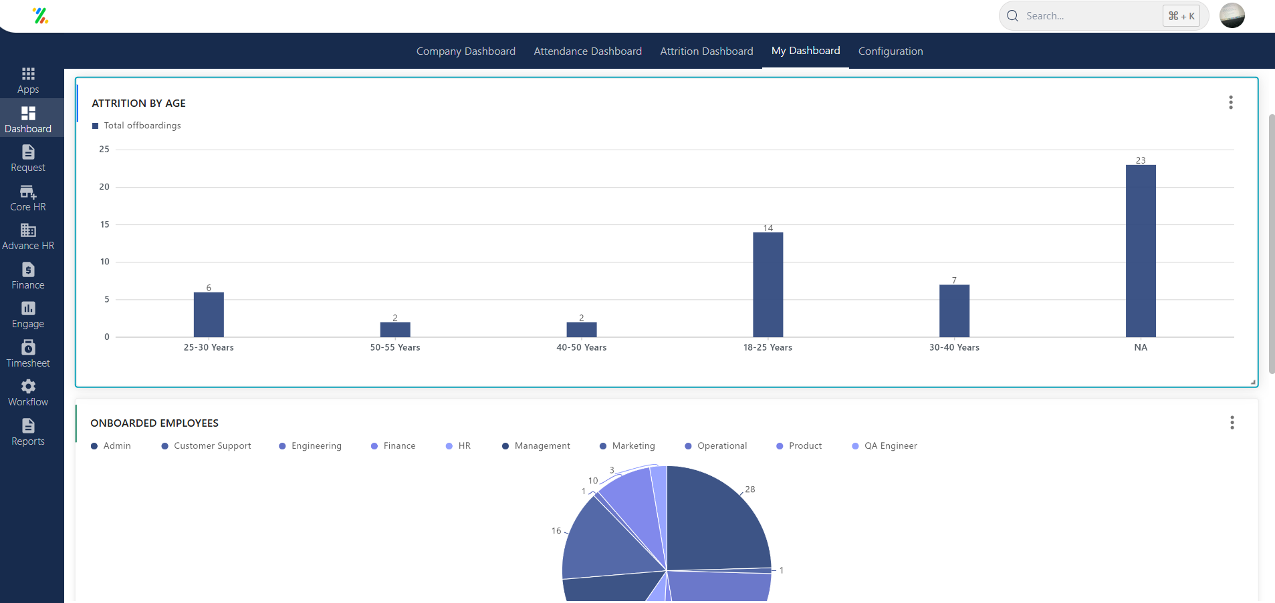Open the Apps grid icon

pos(28,73)
